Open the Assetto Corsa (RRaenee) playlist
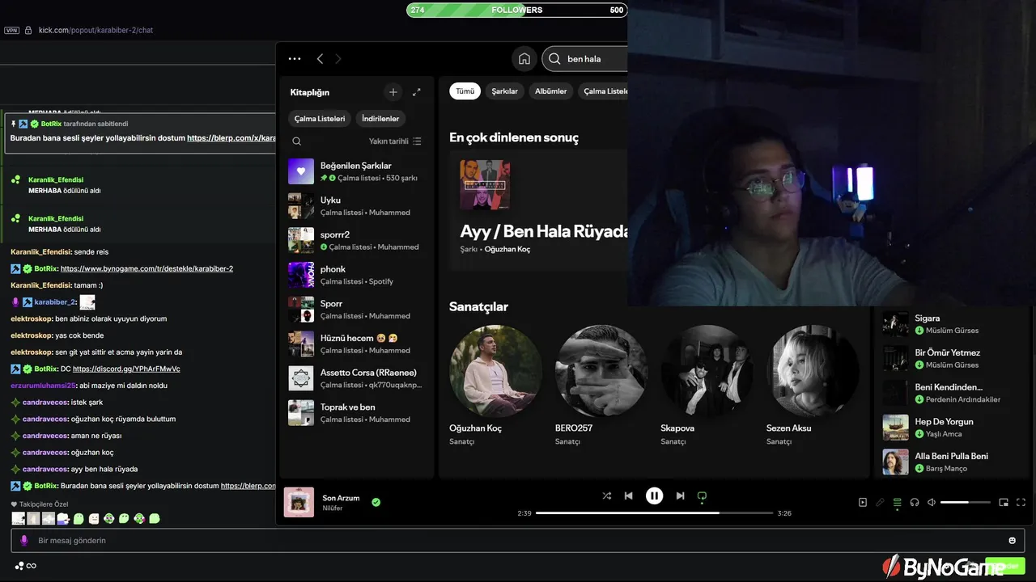This screenshot has height=582, width=1036. pyautogui.click(x=356, y=378)
